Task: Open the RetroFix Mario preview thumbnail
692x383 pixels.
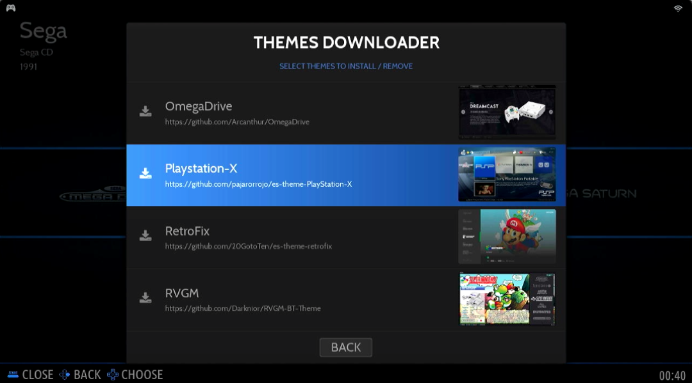Action: (x=507, y=237)
